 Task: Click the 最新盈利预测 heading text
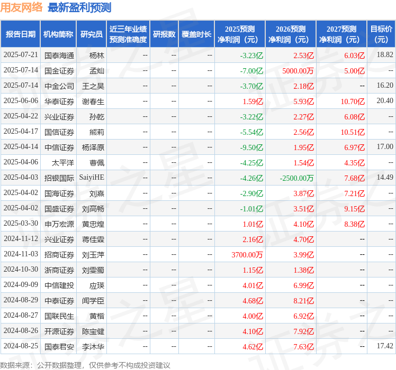(79, 8)
